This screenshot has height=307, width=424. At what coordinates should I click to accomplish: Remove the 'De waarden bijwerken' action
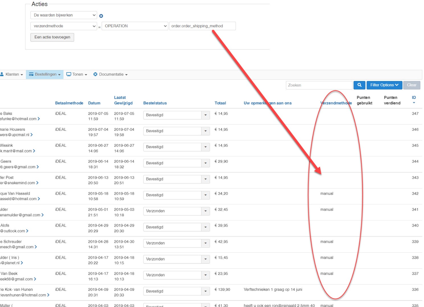pyautogui.click(x=101, y=16)
